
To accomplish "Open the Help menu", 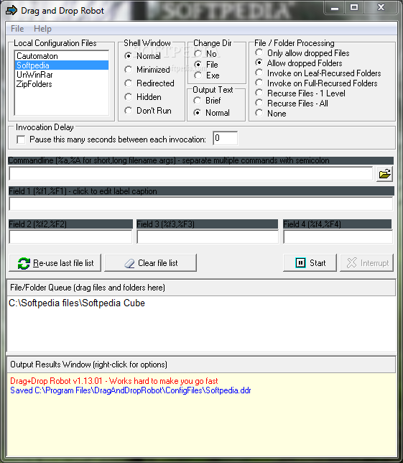I will click(x=42, y=29).
